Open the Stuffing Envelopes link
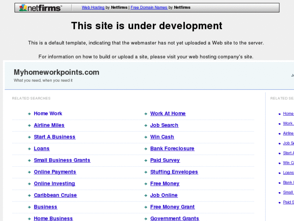 [x=174, y=172]
